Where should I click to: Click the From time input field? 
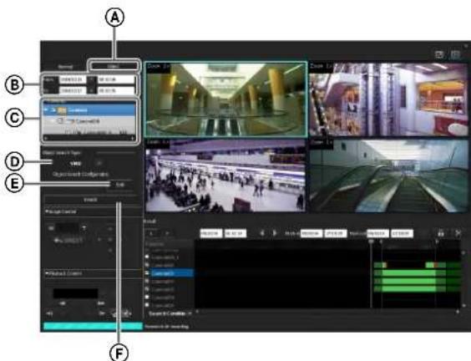(x=116, y=79)
